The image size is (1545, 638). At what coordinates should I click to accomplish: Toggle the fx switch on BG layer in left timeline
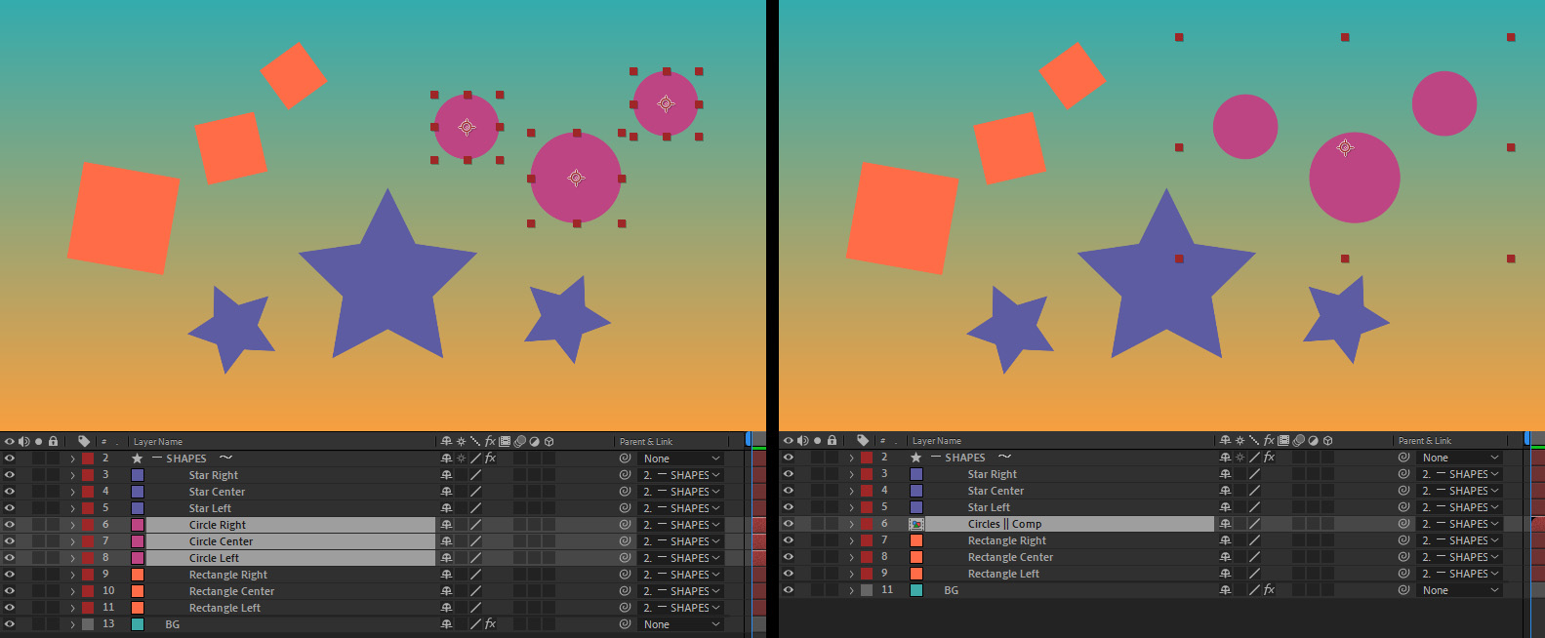tap(490, 624)
